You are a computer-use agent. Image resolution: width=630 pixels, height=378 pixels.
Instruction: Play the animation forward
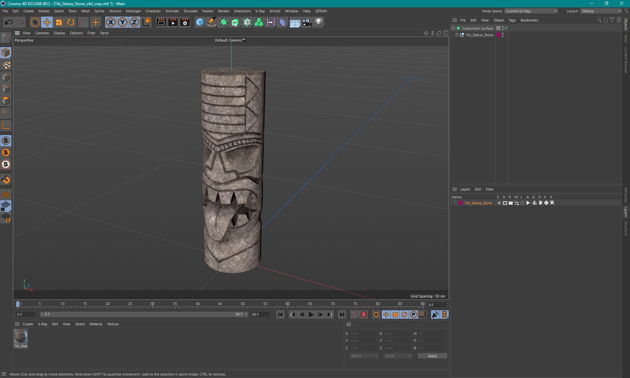tap(311, 315)
